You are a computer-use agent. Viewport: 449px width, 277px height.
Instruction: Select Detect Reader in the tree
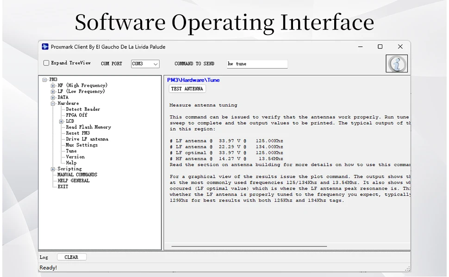coord(83,109)
